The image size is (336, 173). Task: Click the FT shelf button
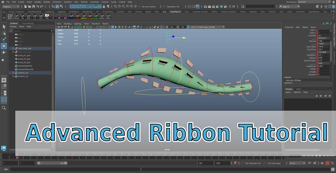(53, 16)
